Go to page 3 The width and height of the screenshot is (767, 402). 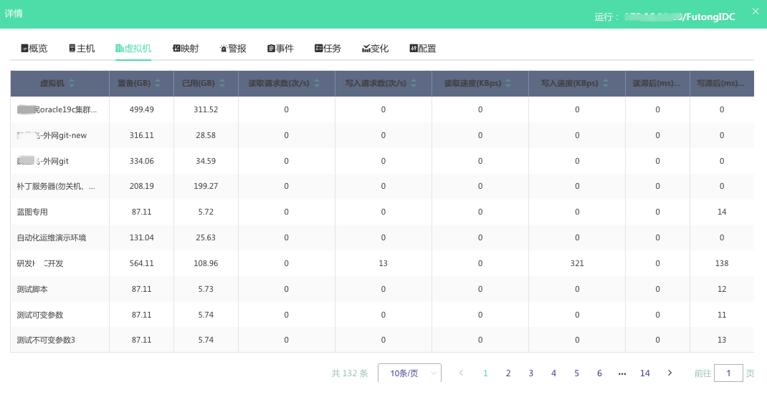(x=530, y=373)
